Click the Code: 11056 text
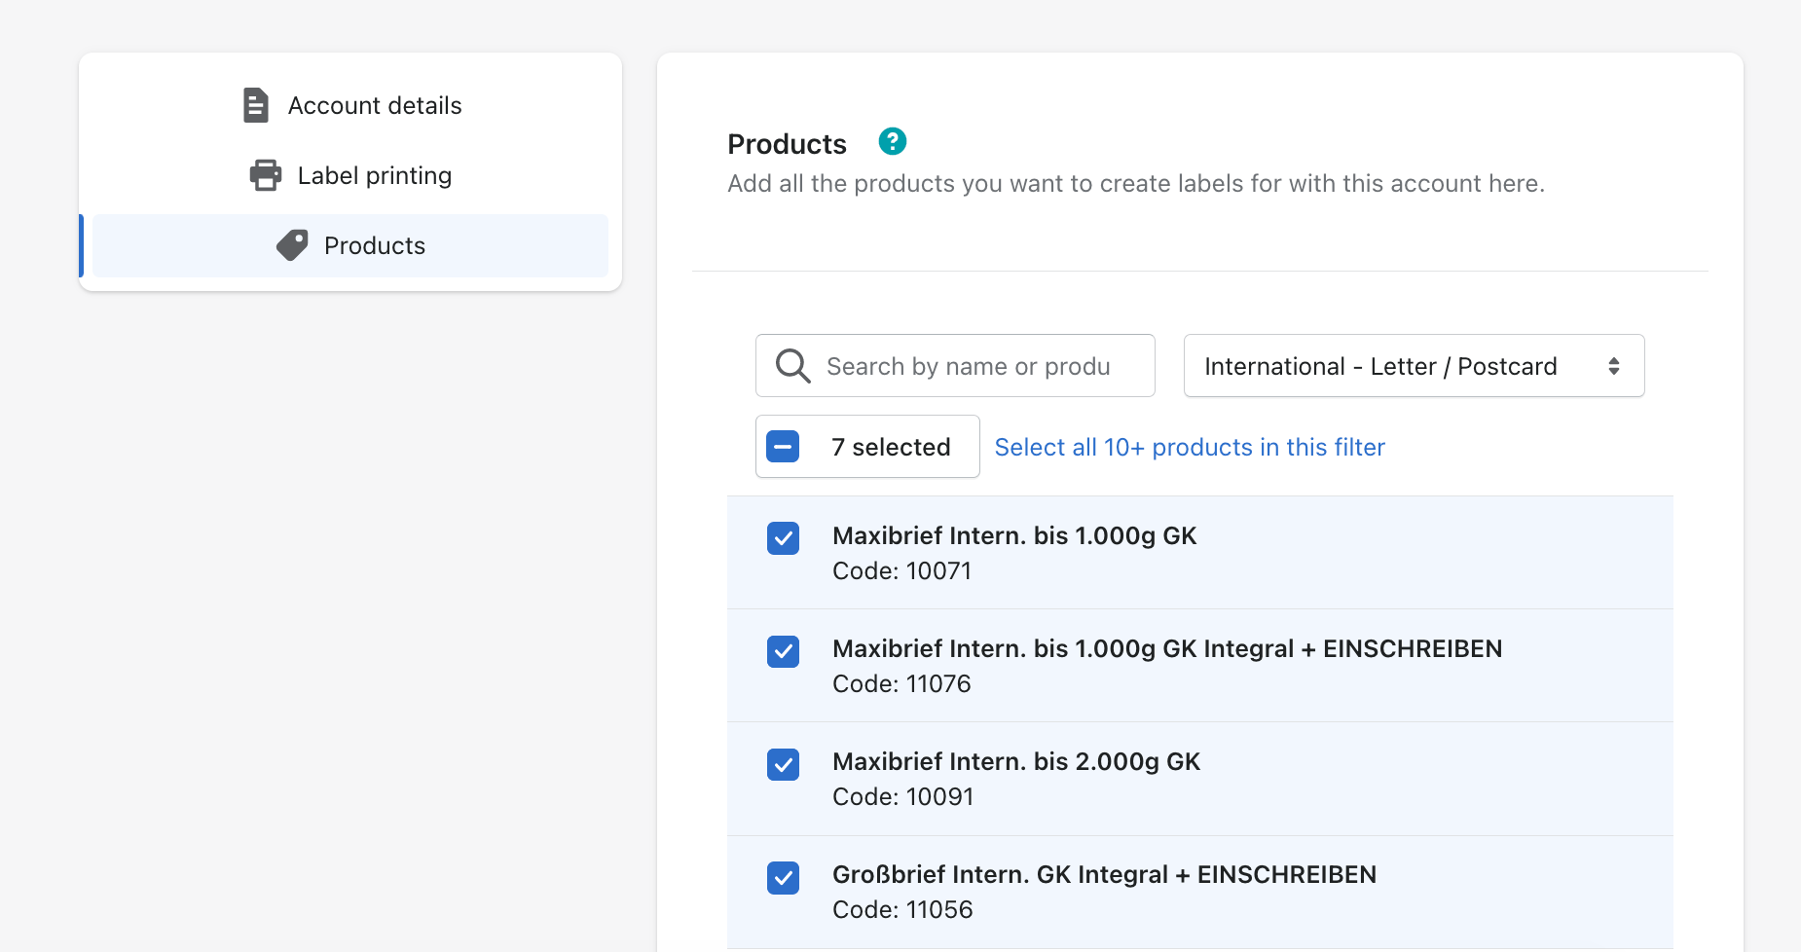This screenshot has width=1801, height=952. 902,910
